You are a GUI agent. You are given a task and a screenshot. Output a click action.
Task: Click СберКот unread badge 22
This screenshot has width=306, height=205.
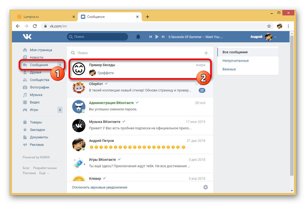click(202, 90)
